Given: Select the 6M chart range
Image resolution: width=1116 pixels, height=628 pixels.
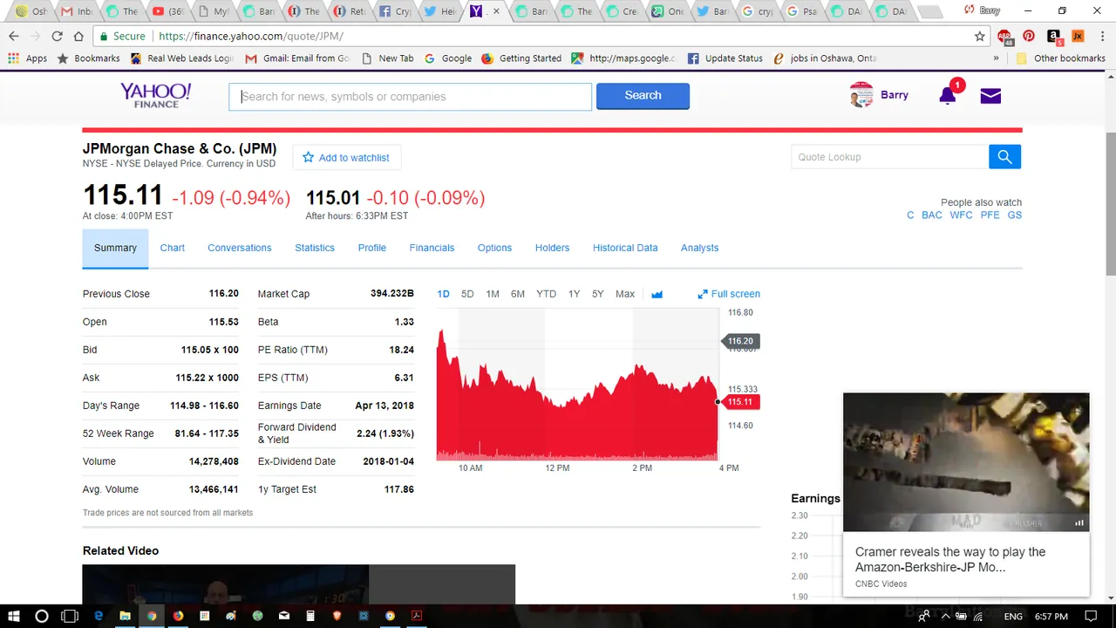Looking at the screenshot, I should click(518, 294).
